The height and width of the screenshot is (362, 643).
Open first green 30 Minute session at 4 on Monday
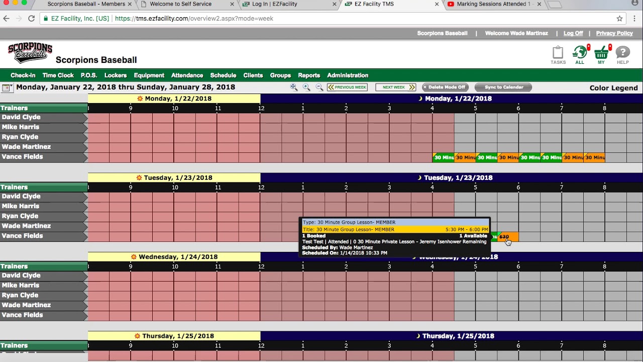(x=443, y=157)
